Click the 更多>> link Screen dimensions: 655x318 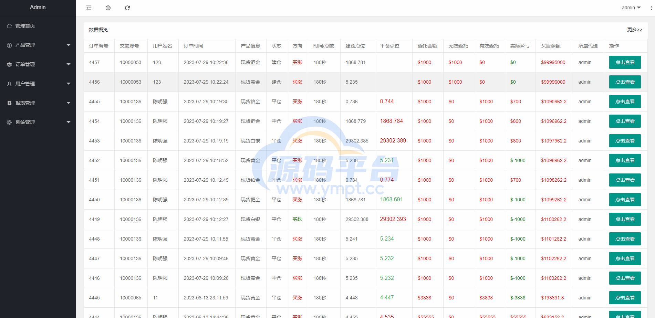634,30
